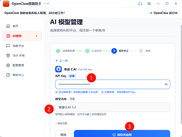Click the 必填 badge next to API Key

pyautogui.click(x=72, y=76)
